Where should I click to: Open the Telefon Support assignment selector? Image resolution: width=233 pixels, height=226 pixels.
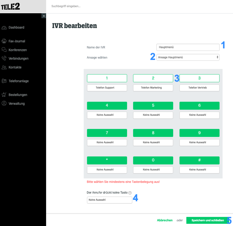(x=107, y=88)
